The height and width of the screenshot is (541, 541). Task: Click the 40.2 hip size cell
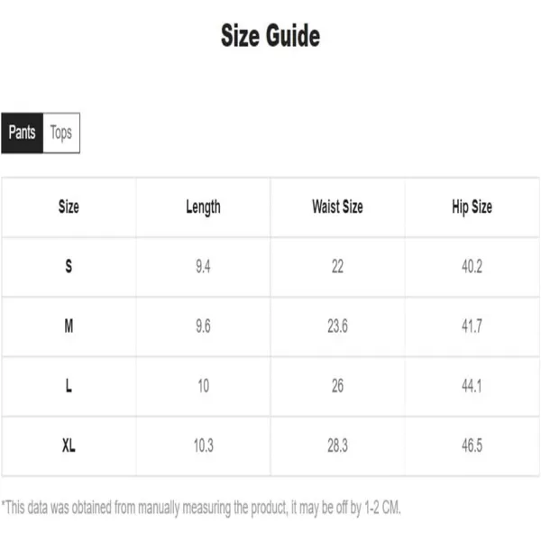472,266
